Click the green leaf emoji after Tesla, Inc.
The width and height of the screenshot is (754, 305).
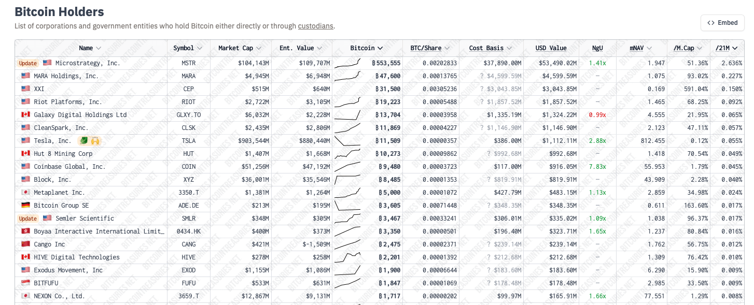pyautogui.click(x=84, y=141)
